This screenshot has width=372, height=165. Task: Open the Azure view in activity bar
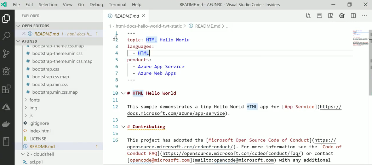pos(6,107)
